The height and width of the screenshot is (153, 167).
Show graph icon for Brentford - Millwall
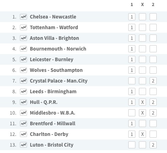point(23,123)
